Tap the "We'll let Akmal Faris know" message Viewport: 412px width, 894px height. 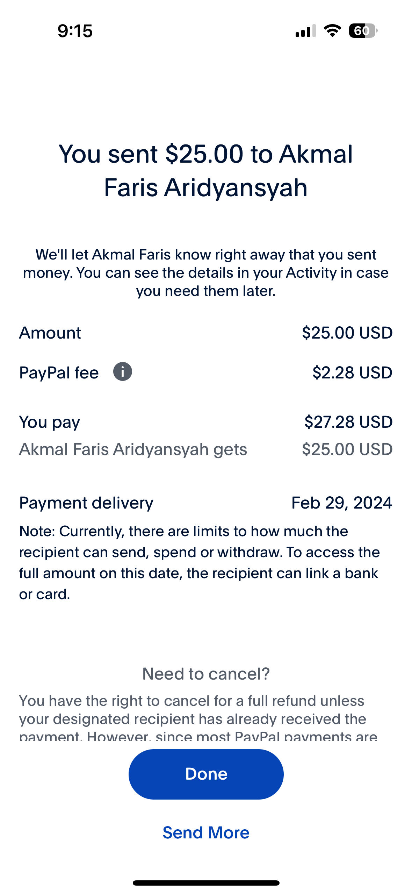pos(206,272)
